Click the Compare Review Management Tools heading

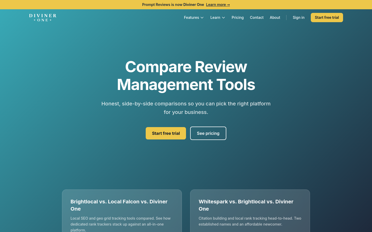click(186, 76)
